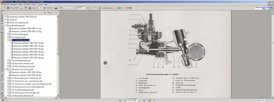The height and width of the screenshot is (102, 274).
Task: Click the bookmarks panel vertical scrollbar
Action: point(58,56)
